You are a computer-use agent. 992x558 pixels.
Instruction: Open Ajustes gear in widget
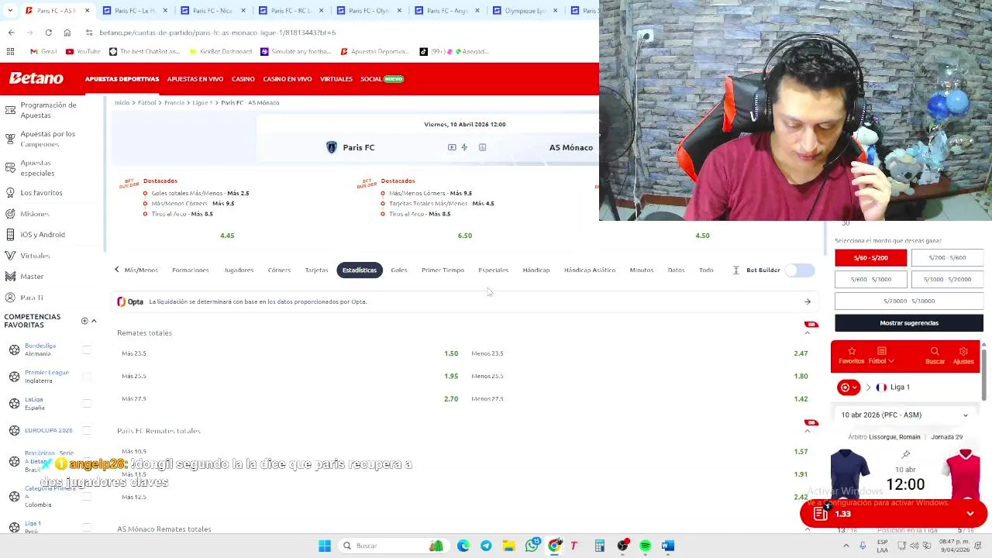[963, 355]
